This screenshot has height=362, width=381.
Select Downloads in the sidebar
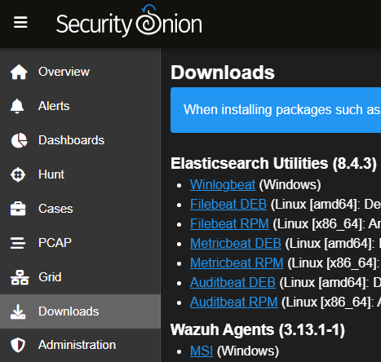[80, 311]
